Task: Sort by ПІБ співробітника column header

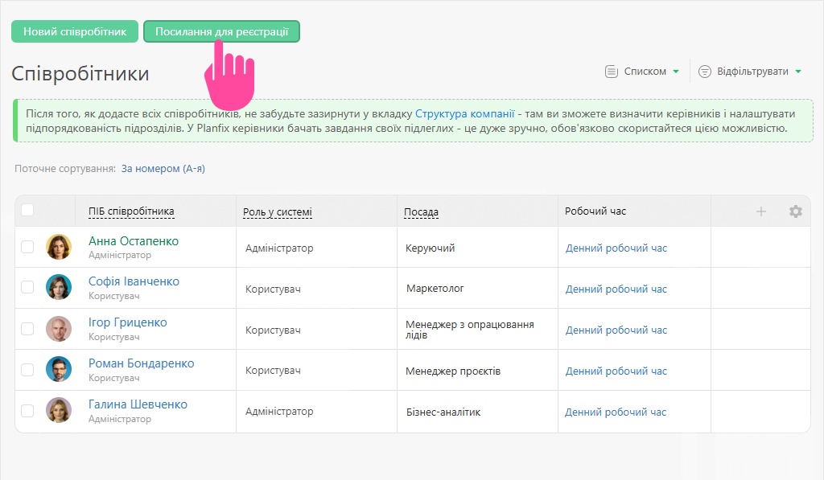Action: tap(131, 211)
